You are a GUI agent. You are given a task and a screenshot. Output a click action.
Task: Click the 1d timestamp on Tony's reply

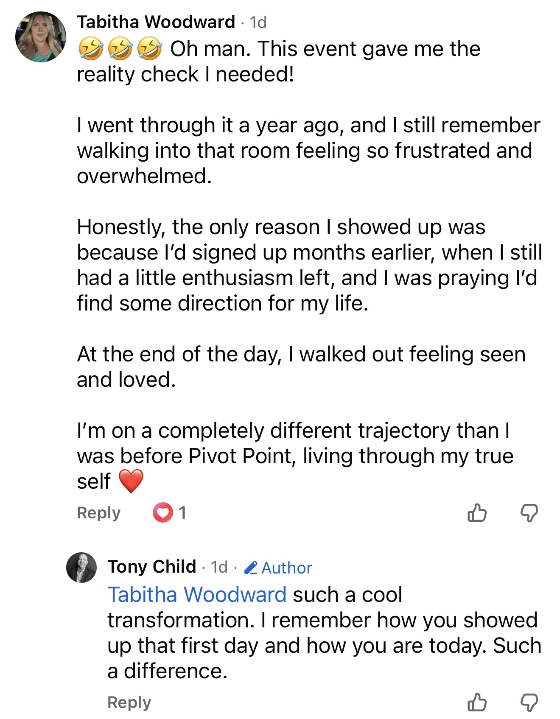click(219, 567)
